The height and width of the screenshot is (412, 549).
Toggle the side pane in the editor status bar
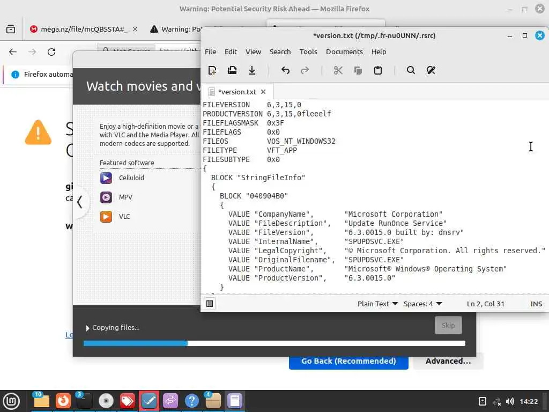(210, 304)
